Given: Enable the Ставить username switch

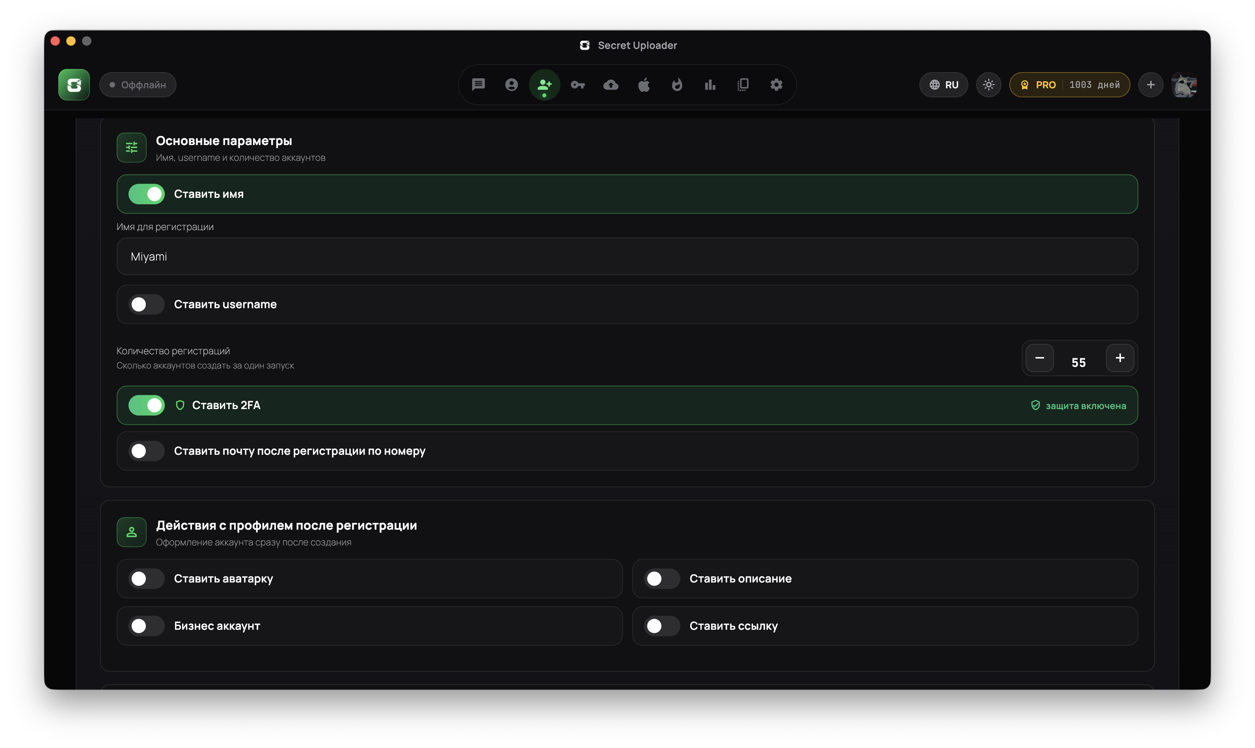Looking at the screenshot, I should pyautogui.click(x=146, y=305).
